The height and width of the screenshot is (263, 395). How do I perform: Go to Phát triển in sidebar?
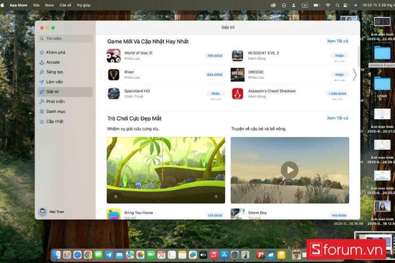pyautogui.click(x=65, y=101)
